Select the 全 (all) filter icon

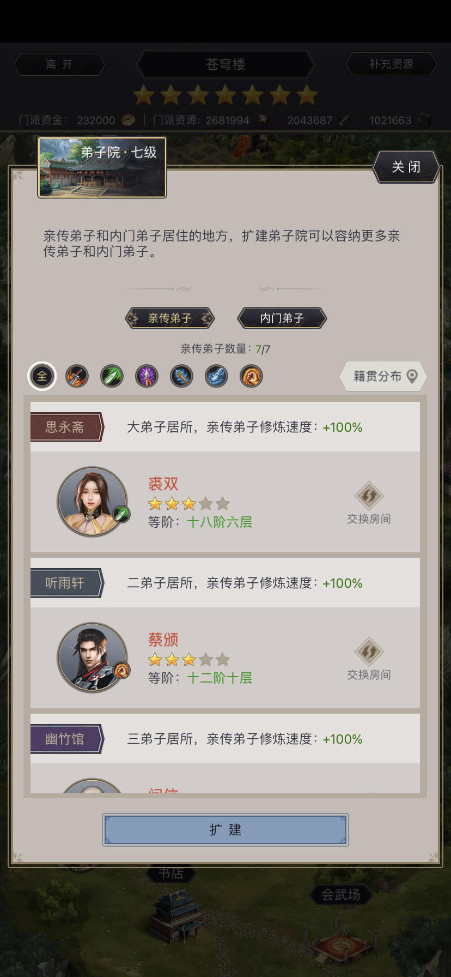(42, 376)
